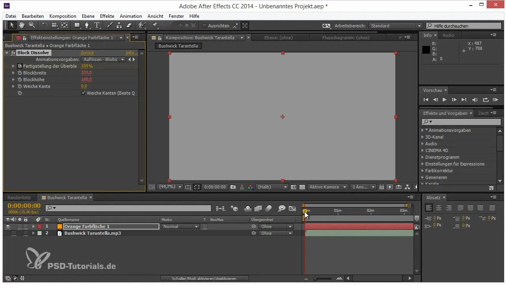Toggle stopwatch for Blockhöhe
The width and height of the screenshot is (506, 285).
(x=19, y=80)
